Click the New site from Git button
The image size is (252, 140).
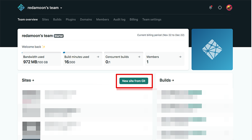tap(134, 81)
